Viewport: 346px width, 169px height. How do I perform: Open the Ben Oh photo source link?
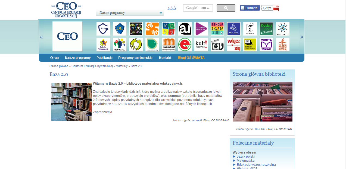tap(260, 129)
